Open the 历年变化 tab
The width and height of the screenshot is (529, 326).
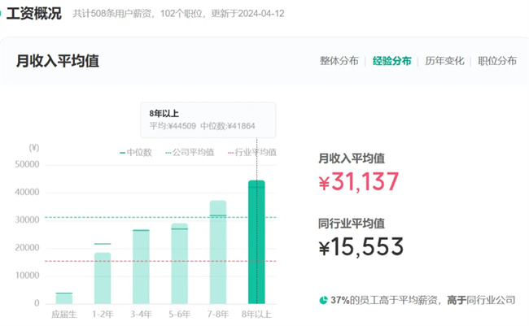(444, 61)
